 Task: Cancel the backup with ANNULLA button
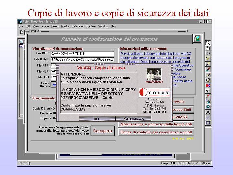coord(133,119)
